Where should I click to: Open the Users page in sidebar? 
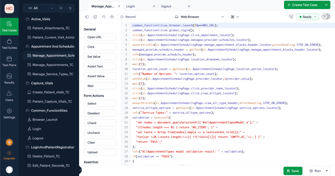click(9, 96)
